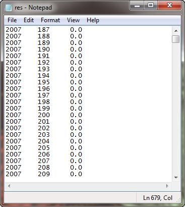Click the day value 208
This screenshot has width=185, height=207.
click(43, 168)
